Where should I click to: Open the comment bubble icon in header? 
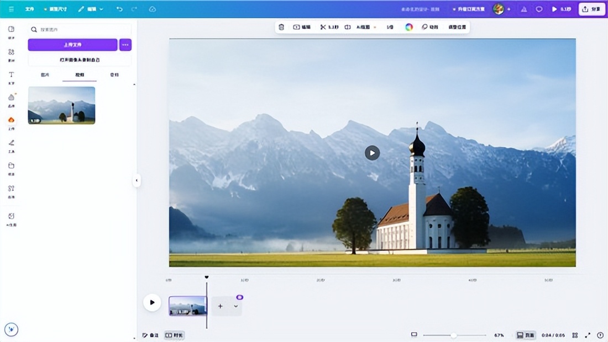pyautogui.click(x=539, y=9)
